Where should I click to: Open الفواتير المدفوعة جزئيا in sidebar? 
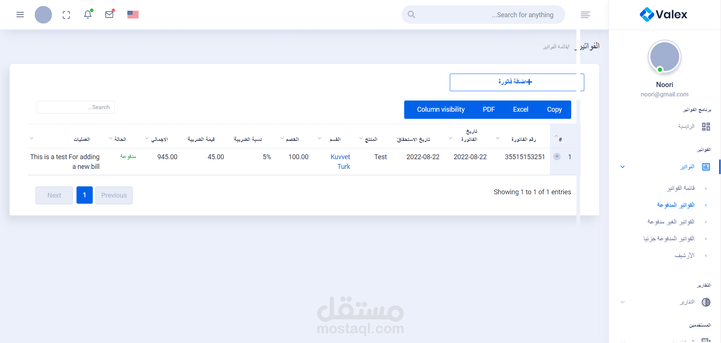[x=669, y=238]
